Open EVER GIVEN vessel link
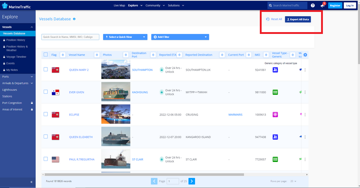This screenshot has height=188, width=360. 76,92
